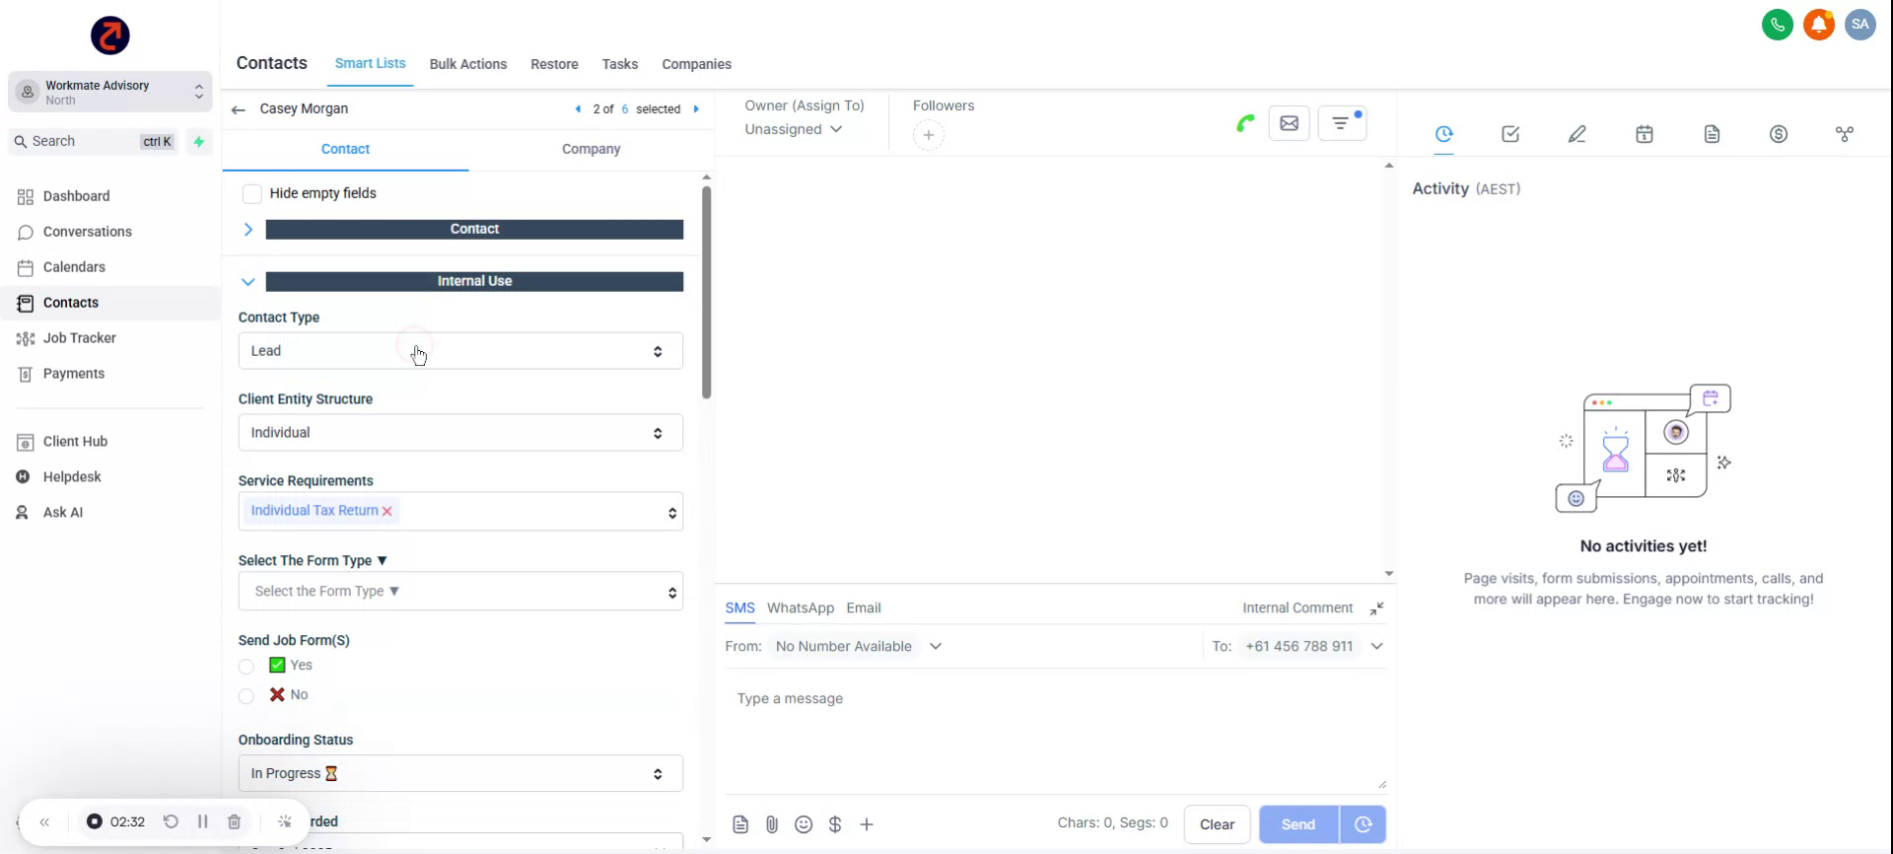Add a follower with plus button

click(928, 135)
